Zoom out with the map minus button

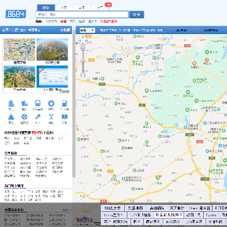[x=83, y=75]
